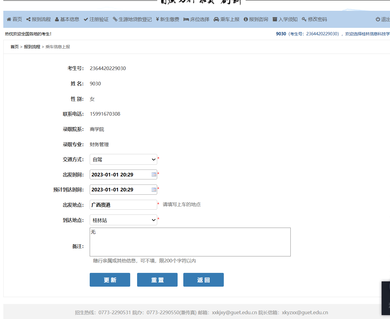Click 报到流程 in the breadcrumb
This screenshot has height=319, width=390.
click(32, 47)
